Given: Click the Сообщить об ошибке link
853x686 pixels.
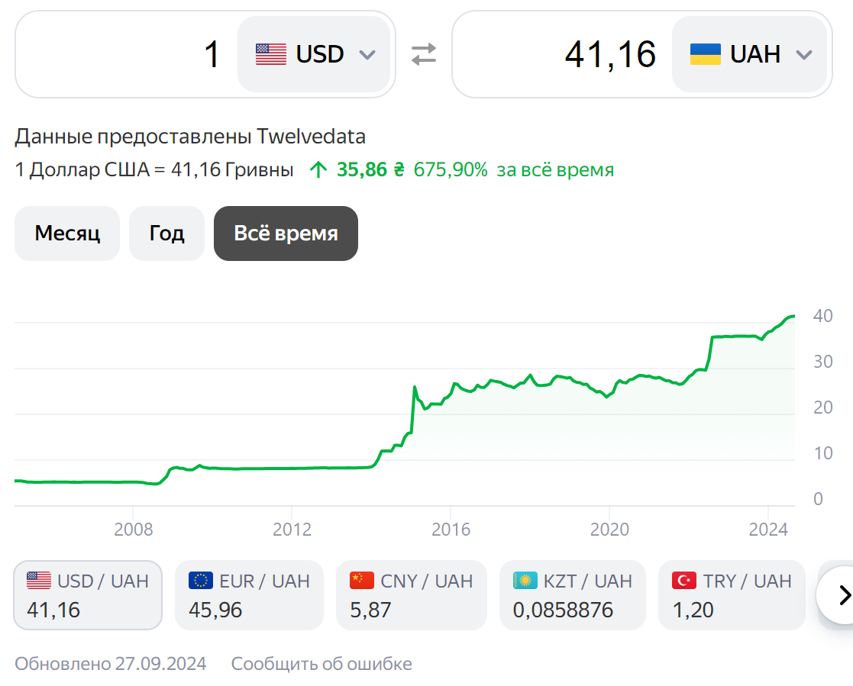Looking at the screenshot, I should pyautogui.click(x=321, y=664).
